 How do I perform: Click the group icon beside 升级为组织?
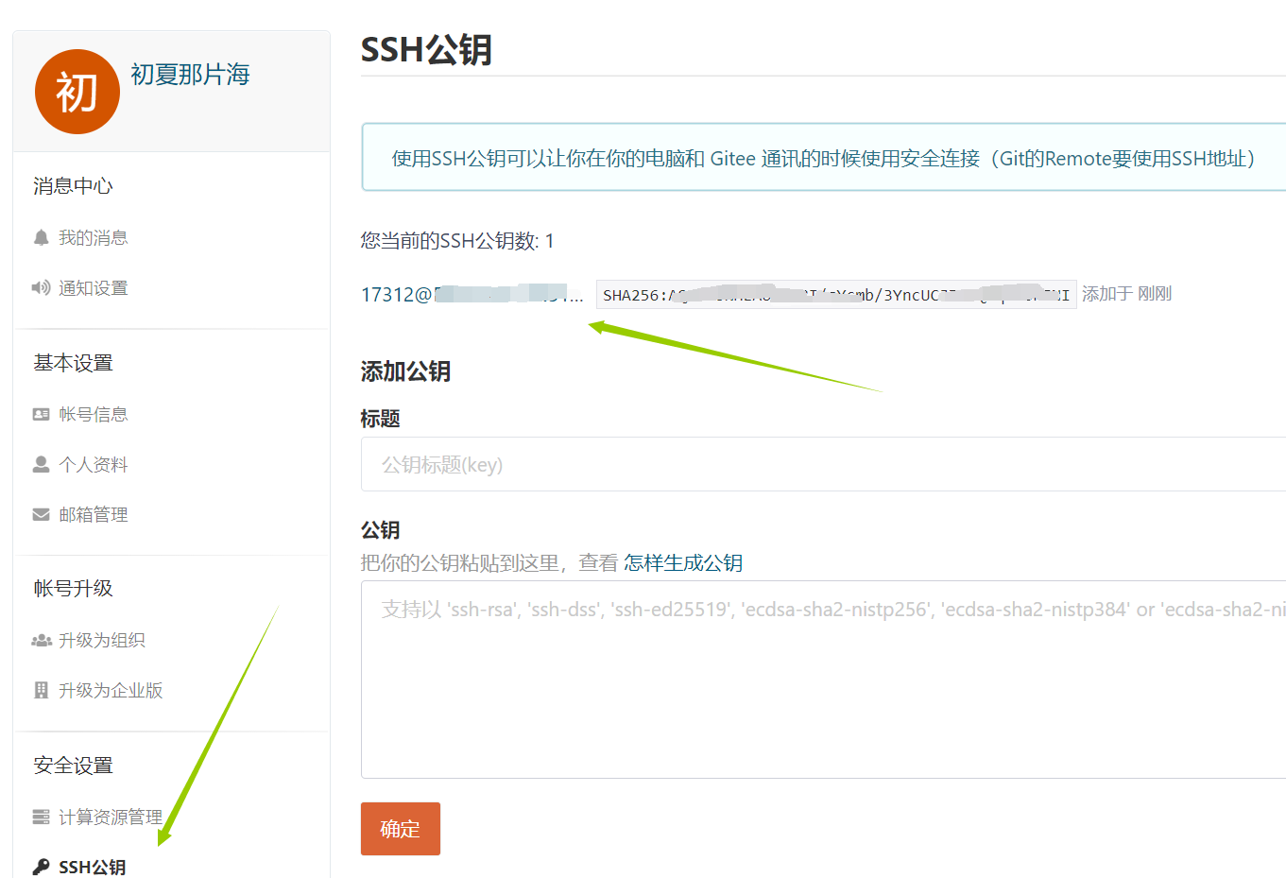tap(41, 641)
